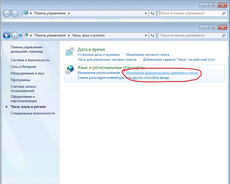
Task: Click the magnifier icon in background window search
Action: (224, 13)
